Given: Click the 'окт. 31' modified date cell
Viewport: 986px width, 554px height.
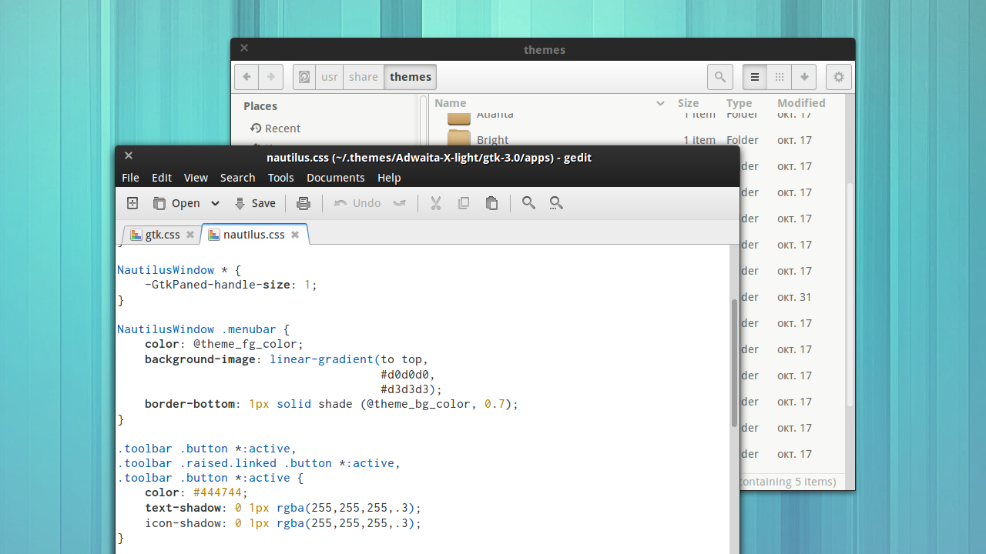Looking at the screenshot, I should pos(794,297).
